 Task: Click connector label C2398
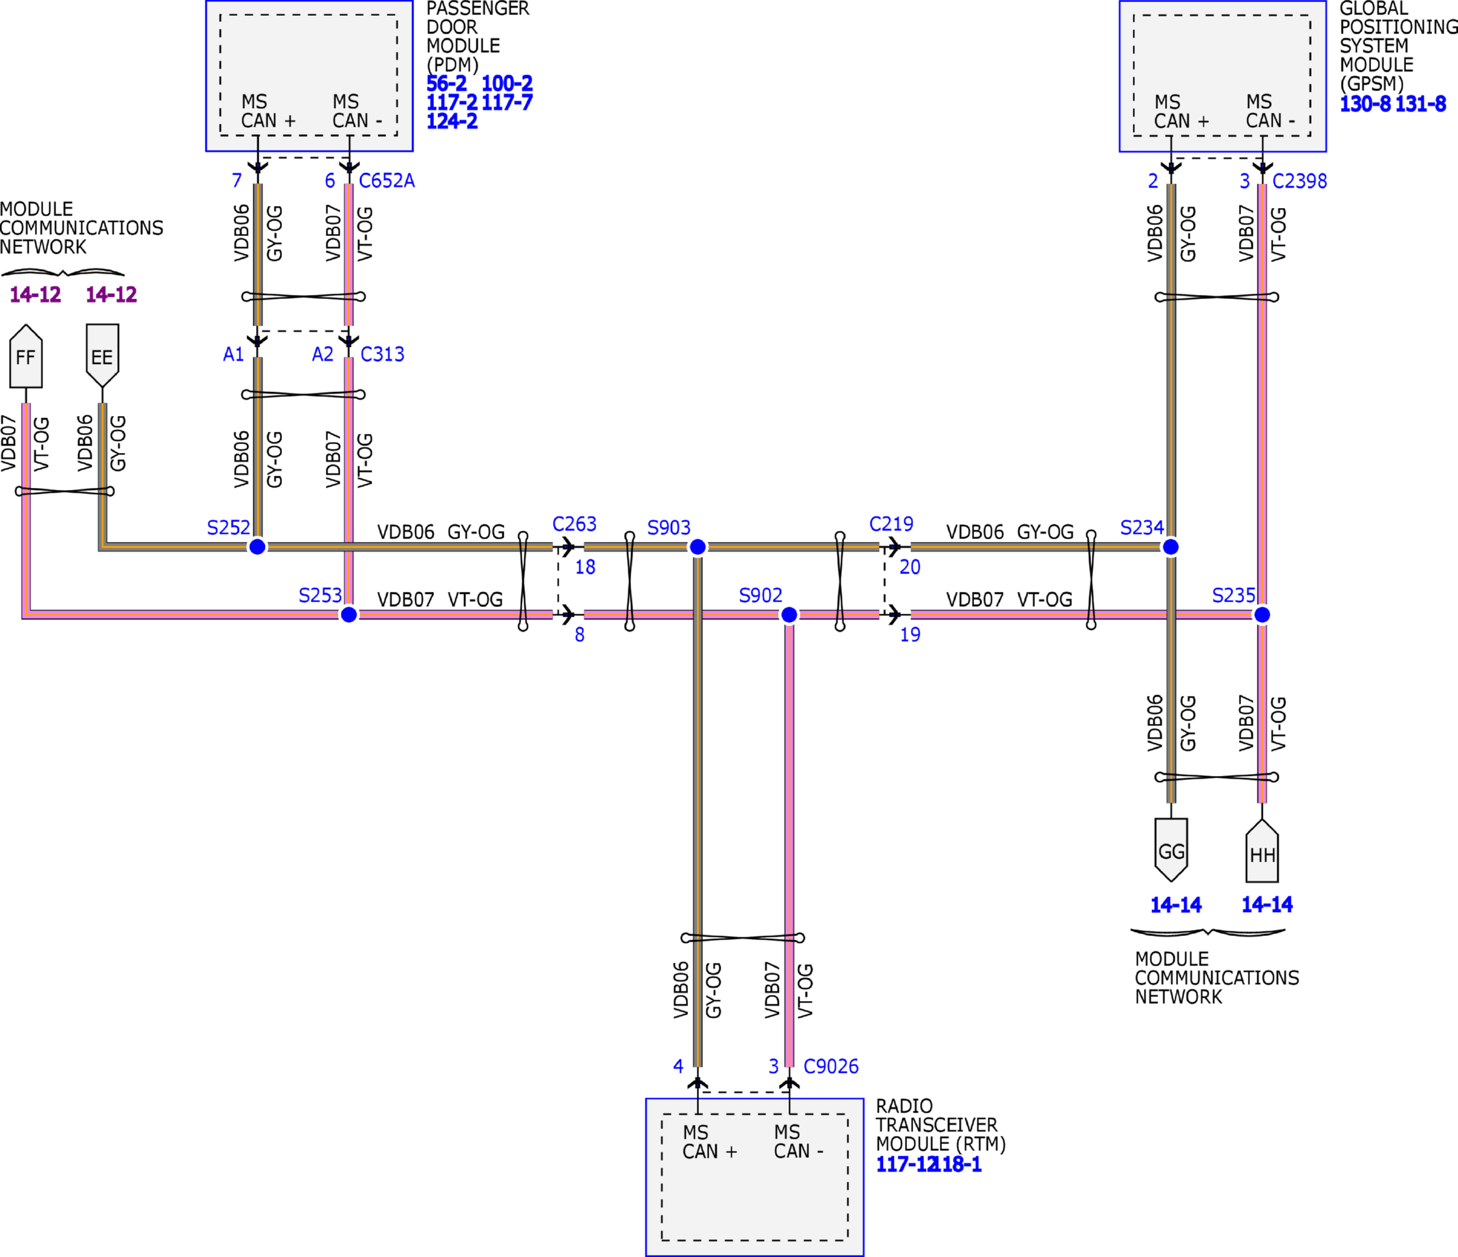[1300, 181]
